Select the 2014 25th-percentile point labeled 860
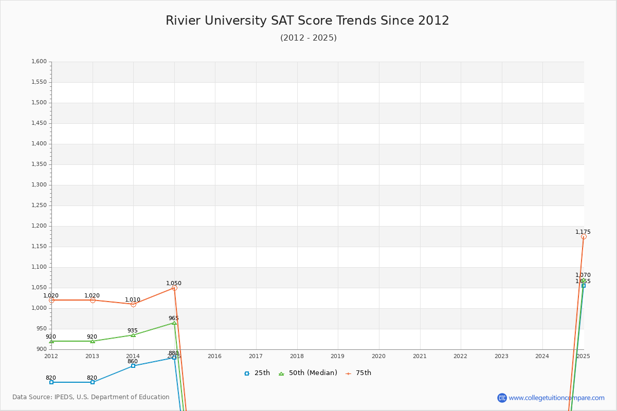This screenshot has height=411, width=617. click(x=133, y=366)
